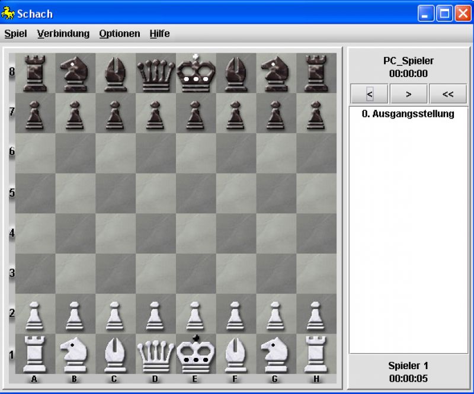Select move entry 0. Ausgangsstellung
The image size is (474, 394).
(x=408, y=114)
